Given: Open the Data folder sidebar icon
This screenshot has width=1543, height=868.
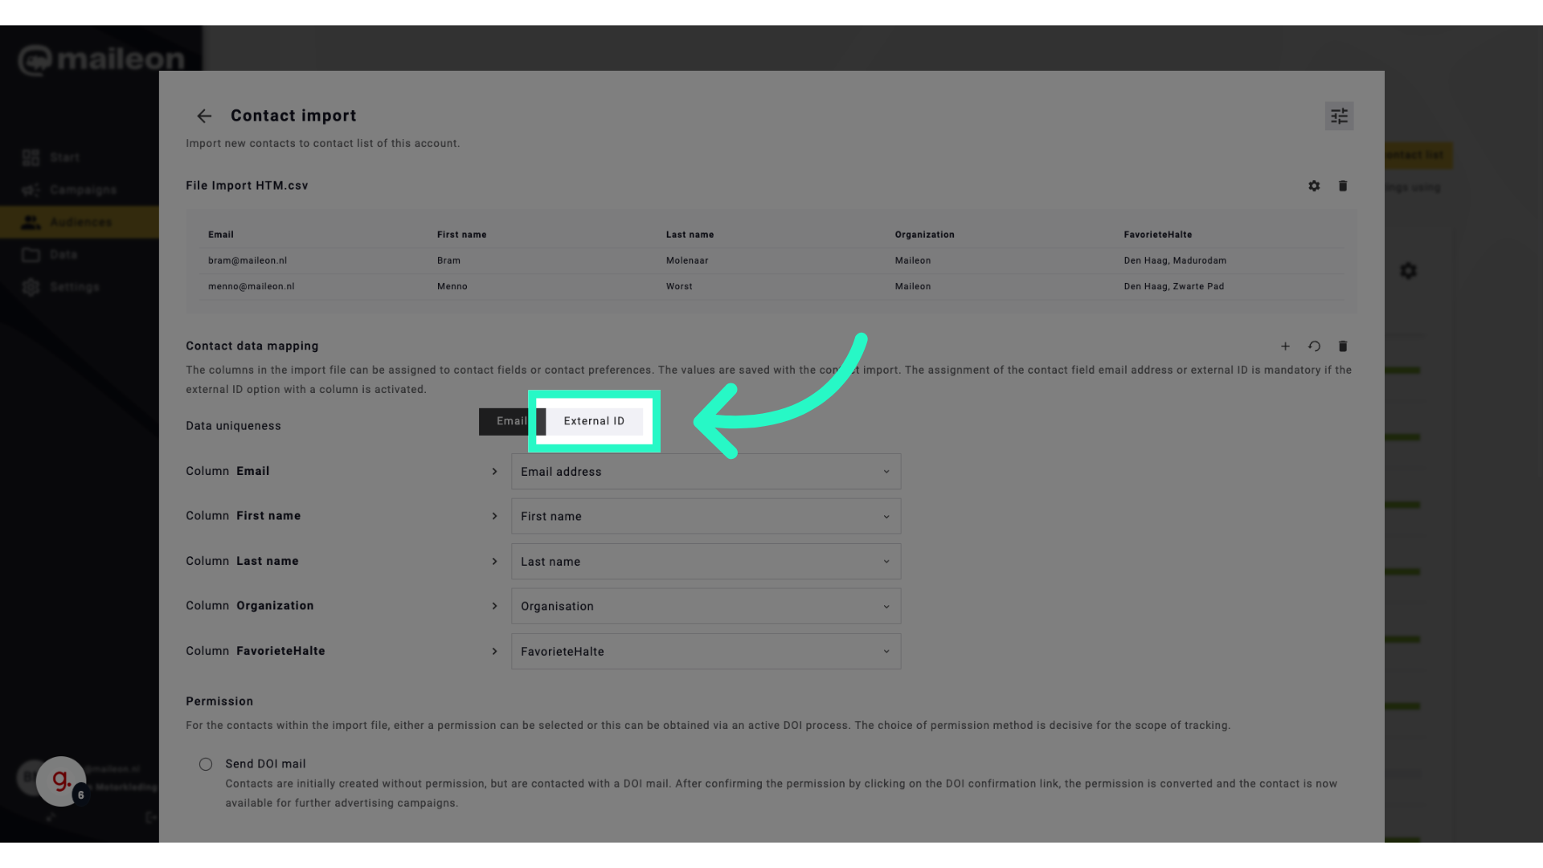Looking at the screenshot, I should [31, 255].
